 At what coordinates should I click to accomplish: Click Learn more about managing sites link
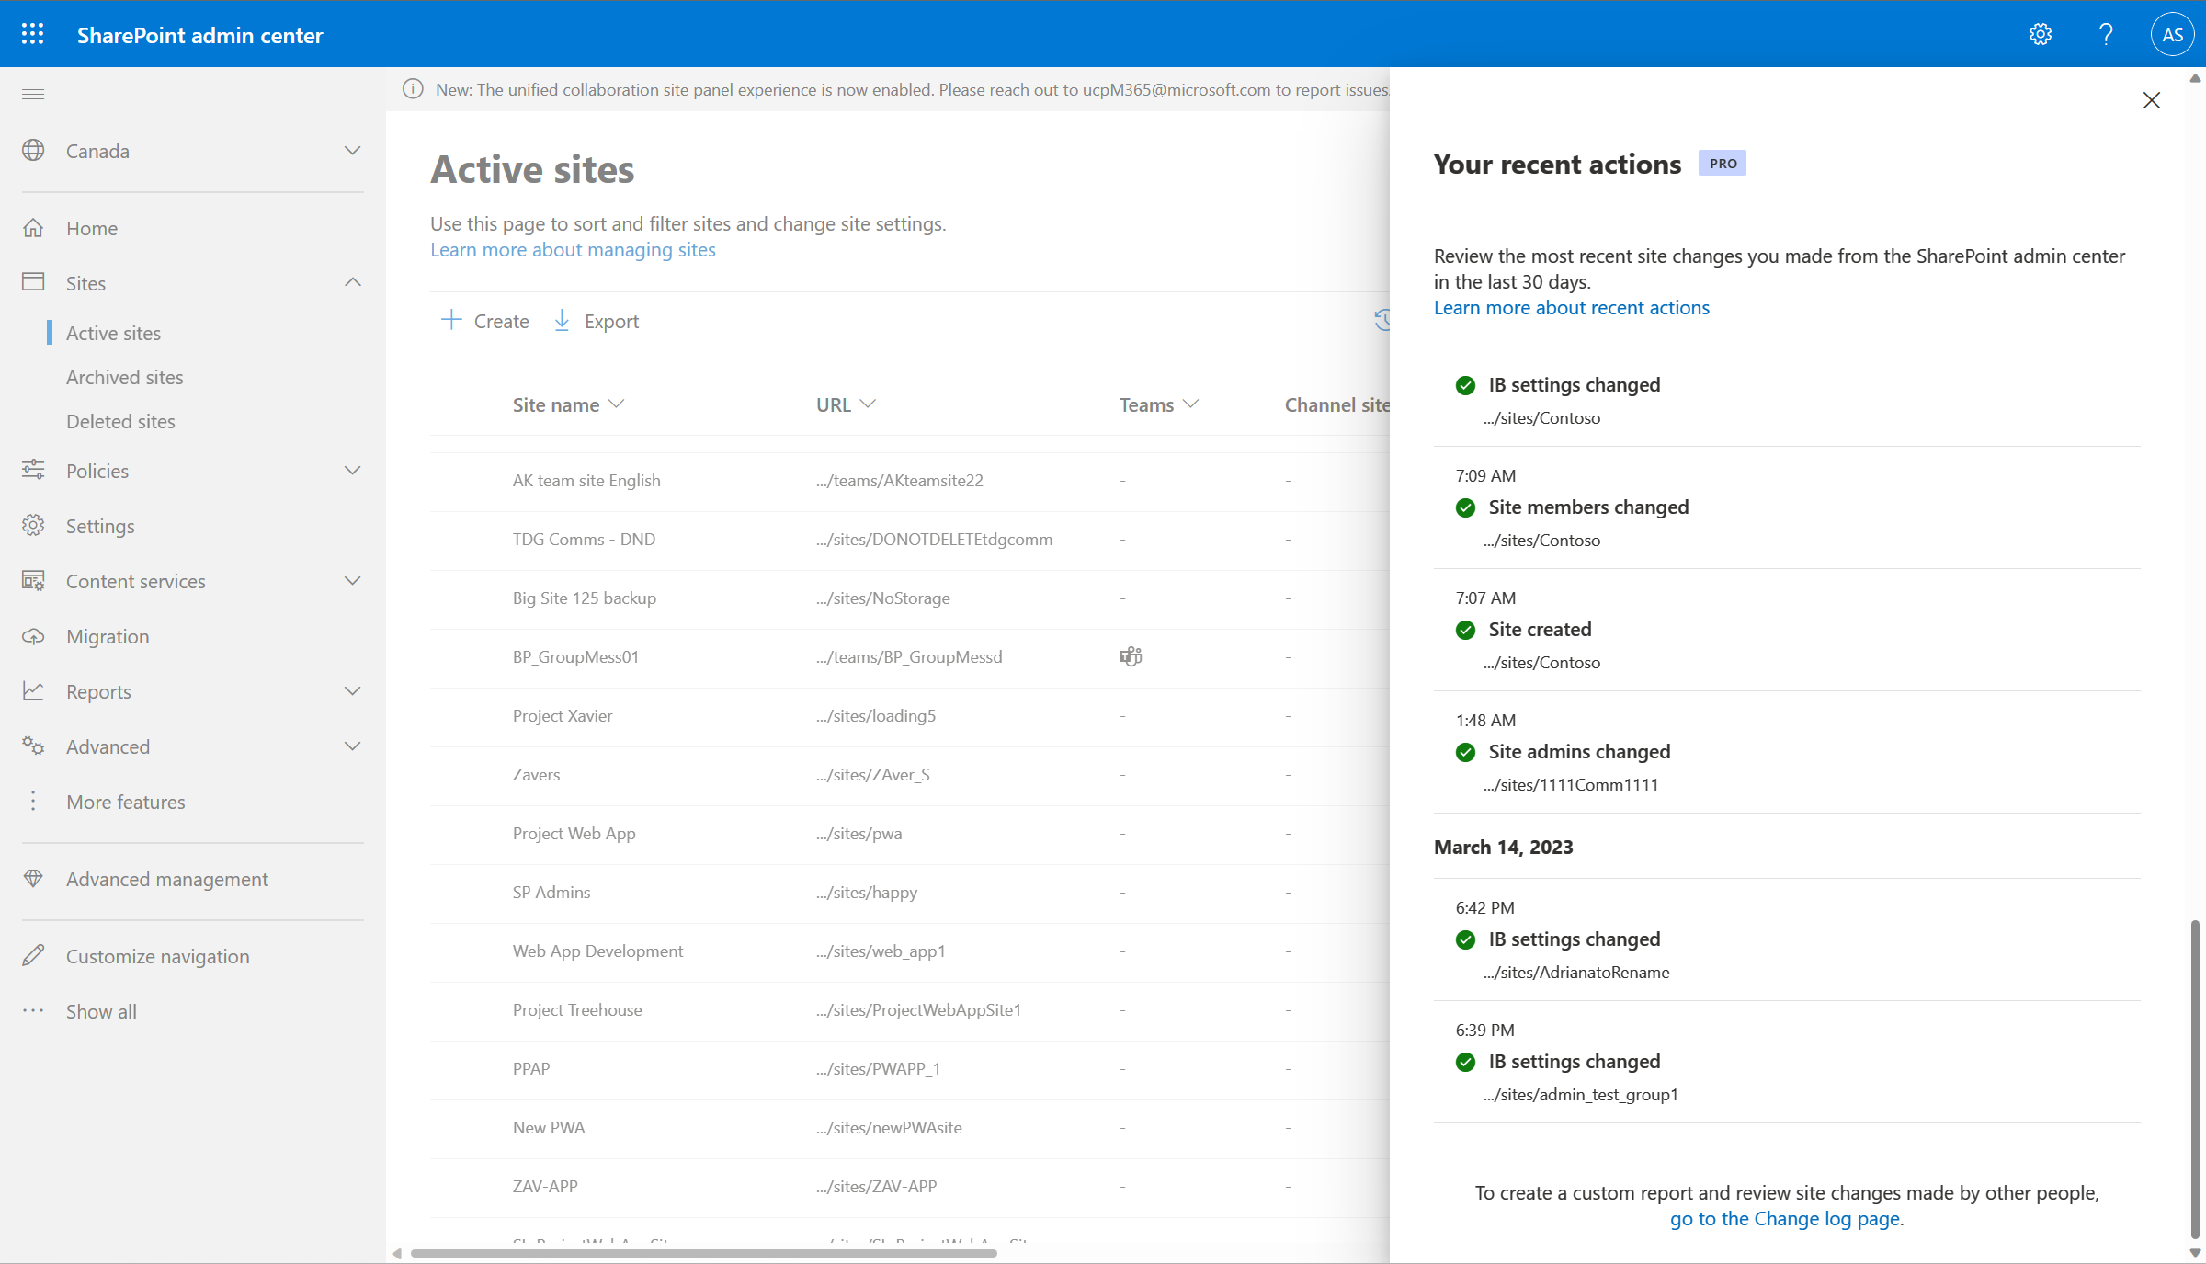(x=571, y=248)
